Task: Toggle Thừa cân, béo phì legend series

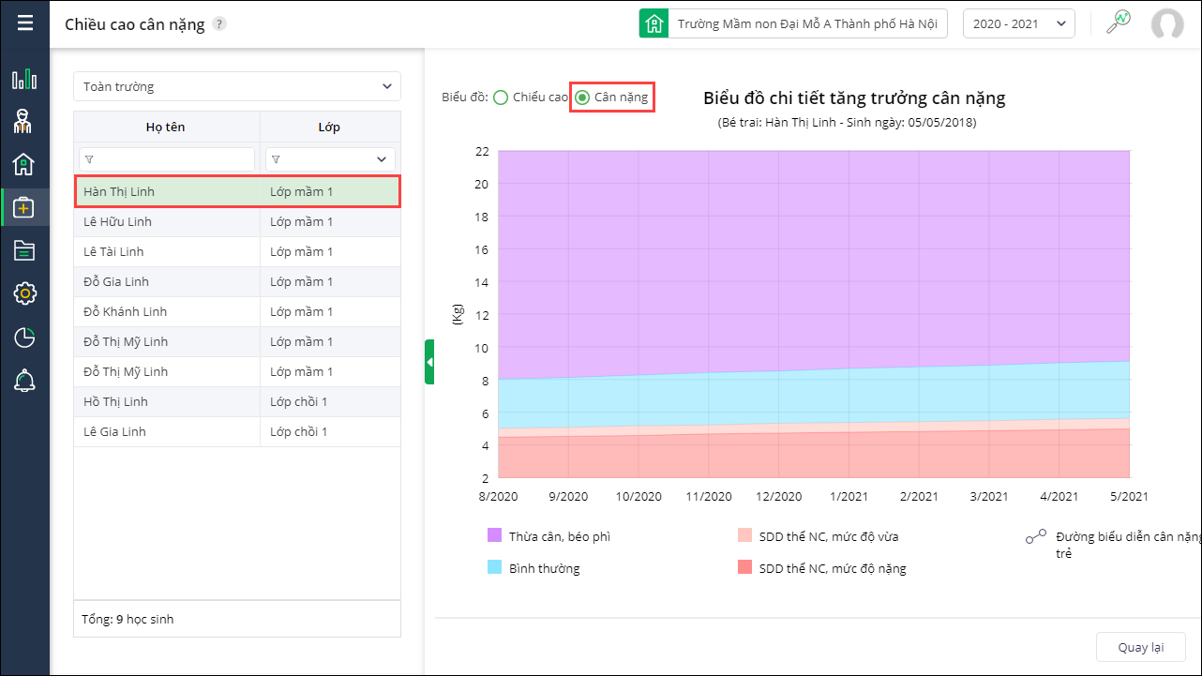Action: click(x=495, y=536)
